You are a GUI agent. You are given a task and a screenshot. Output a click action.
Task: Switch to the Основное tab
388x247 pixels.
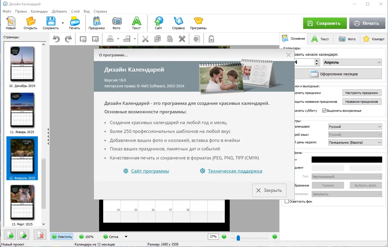(294, 39)
